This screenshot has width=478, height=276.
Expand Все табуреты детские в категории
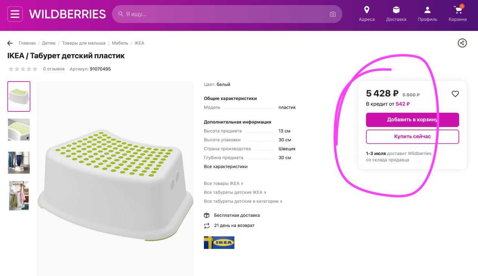[x=243, y=201]
